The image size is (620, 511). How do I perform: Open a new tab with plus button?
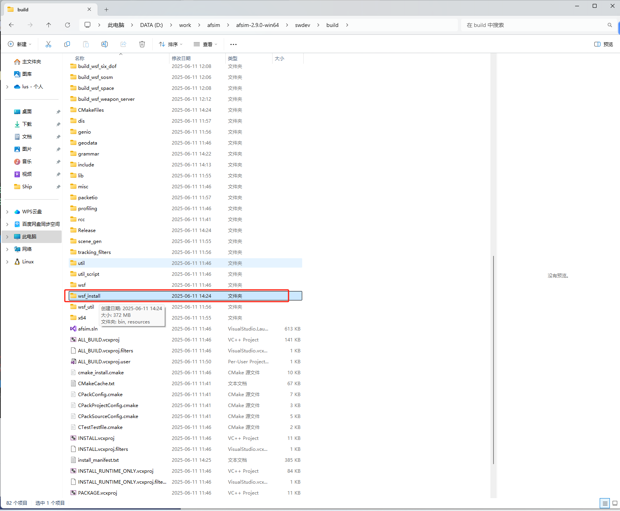106,9
